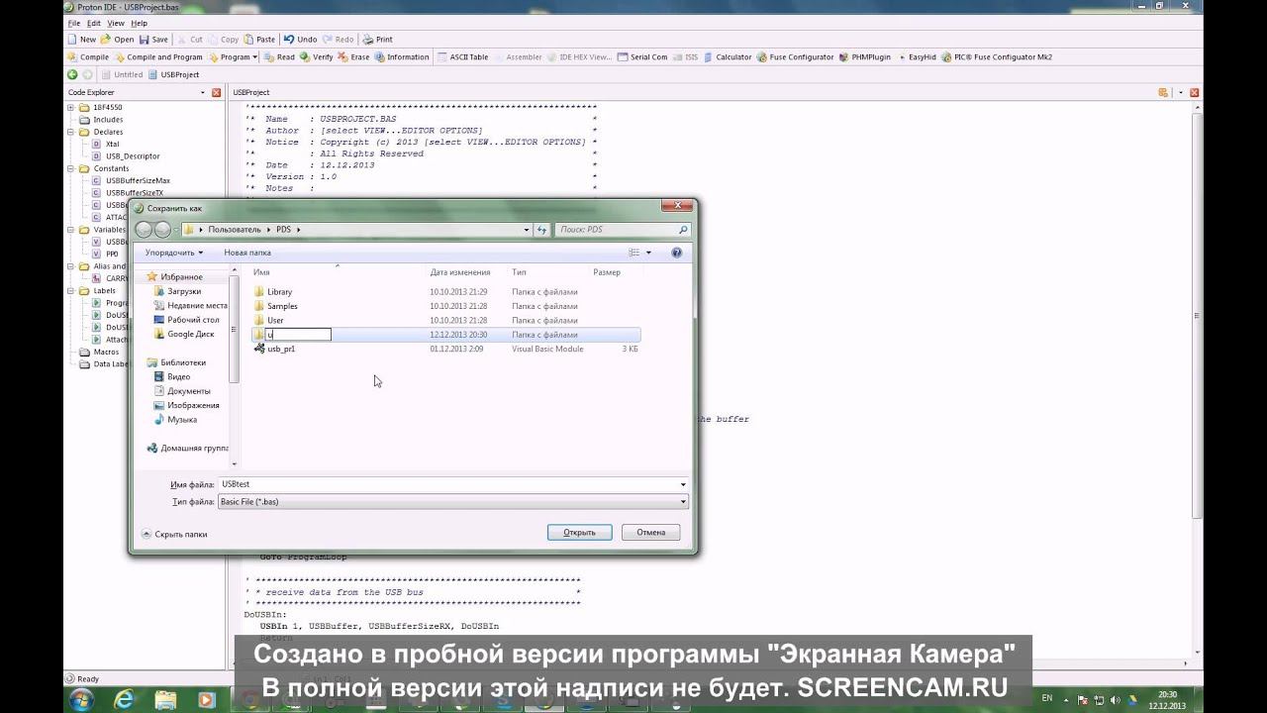Image resolution: width=1267 pixels, height=713 pixels.
Task: Click the Поиск: PDS search box
Action: [622, 230]
